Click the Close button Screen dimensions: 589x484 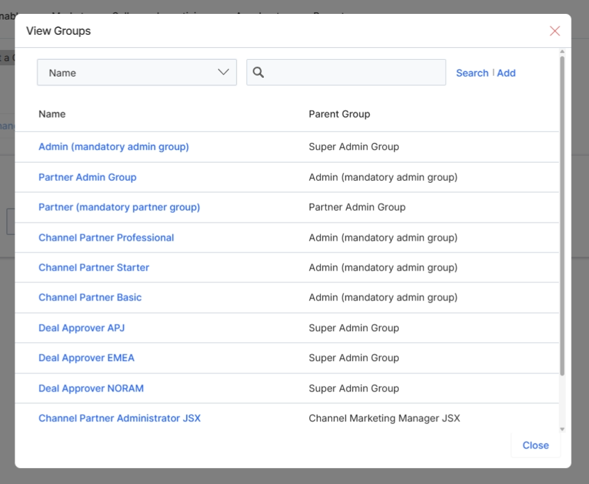(535, 445)
